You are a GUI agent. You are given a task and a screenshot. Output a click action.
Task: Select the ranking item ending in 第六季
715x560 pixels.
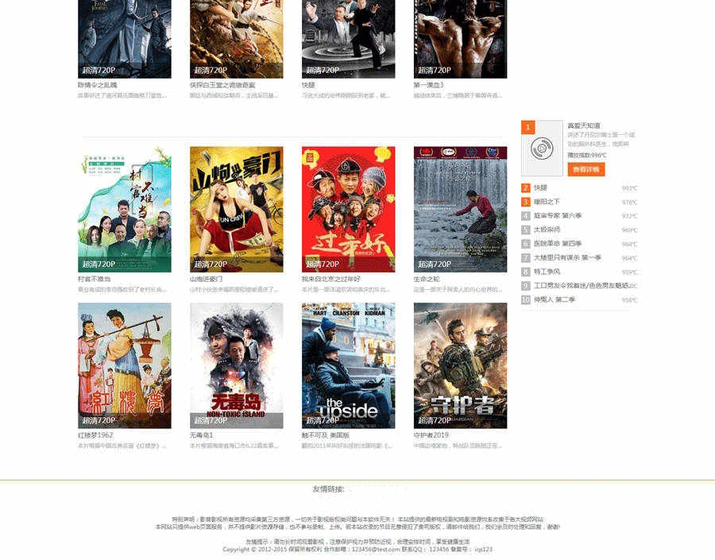558,216
